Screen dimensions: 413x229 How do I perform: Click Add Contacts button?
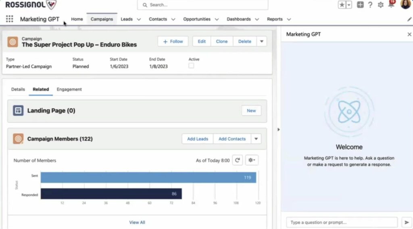(232, 139)
